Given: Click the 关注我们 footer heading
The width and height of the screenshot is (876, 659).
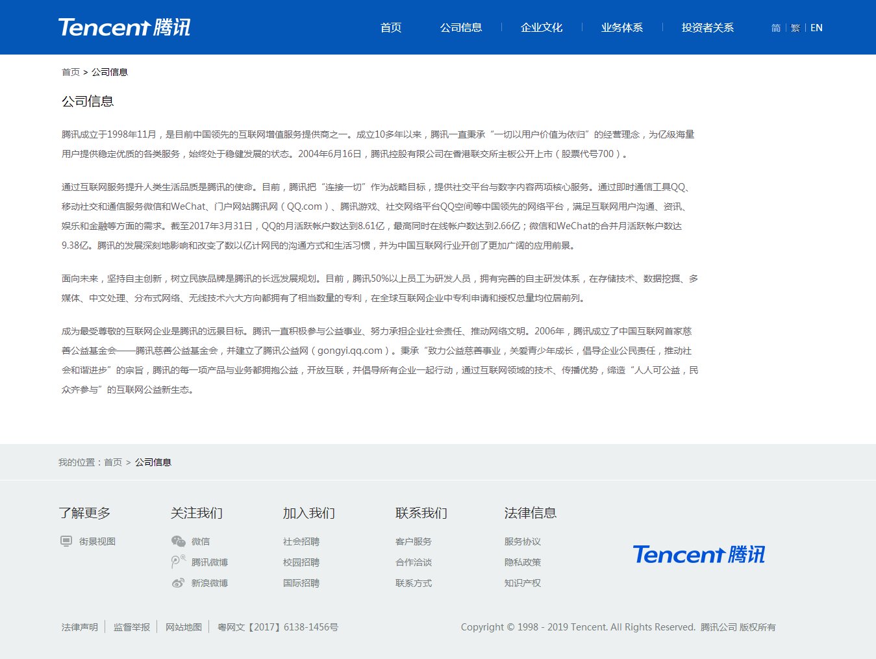Looking at the screenshot, I should [197, 513].
